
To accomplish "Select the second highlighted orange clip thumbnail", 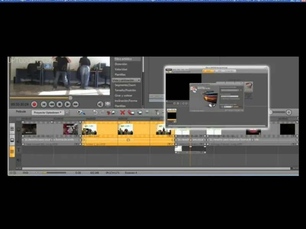I will [125, 129].
